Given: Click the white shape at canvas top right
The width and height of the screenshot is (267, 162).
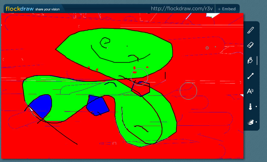Looking at the screenshot, I should pyautogui.click(x=213, y=15).
